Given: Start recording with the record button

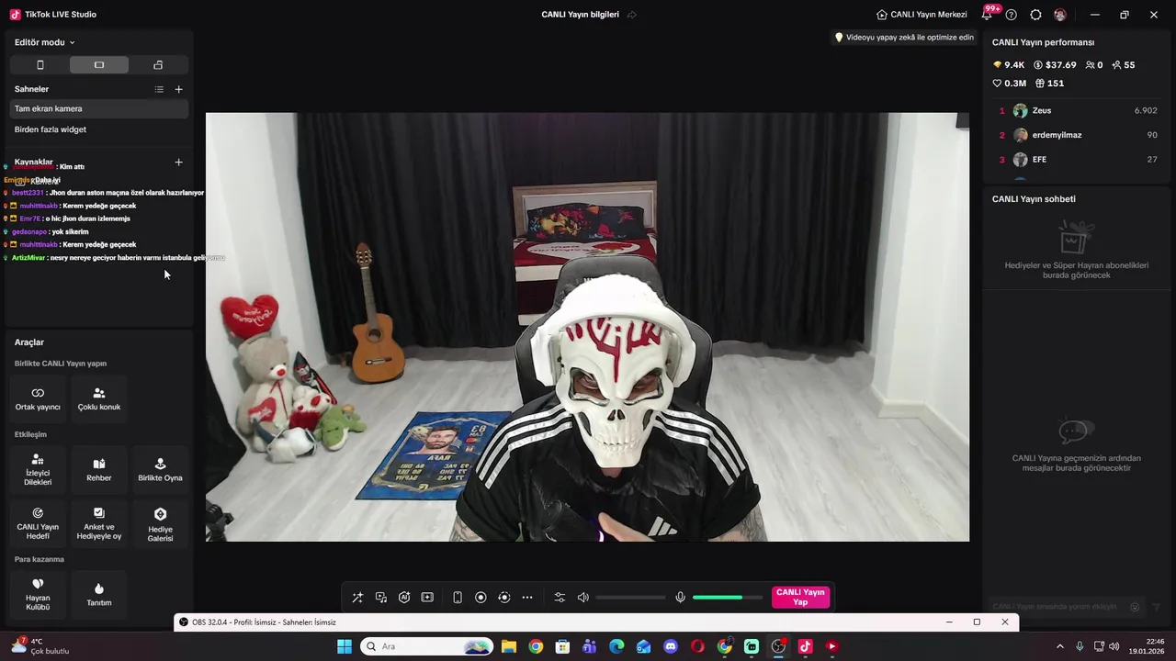Looking at the screenshot, I should click(481, 598).
